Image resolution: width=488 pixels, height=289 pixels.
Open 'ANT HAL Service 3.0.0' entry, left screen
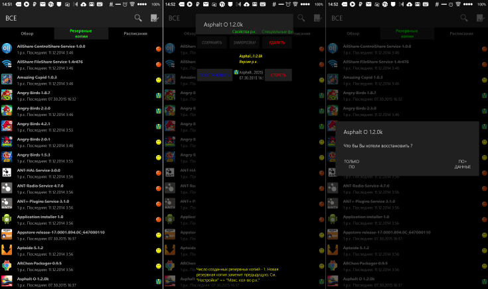pyautogui.click(x=81, y=174)
